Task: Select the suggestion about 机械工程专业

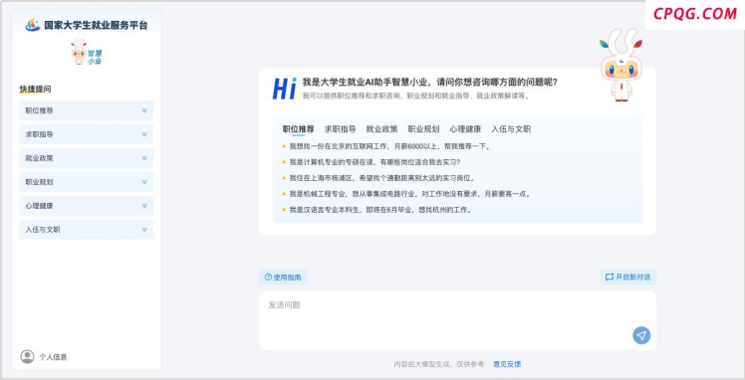Action: click(410, 194)
